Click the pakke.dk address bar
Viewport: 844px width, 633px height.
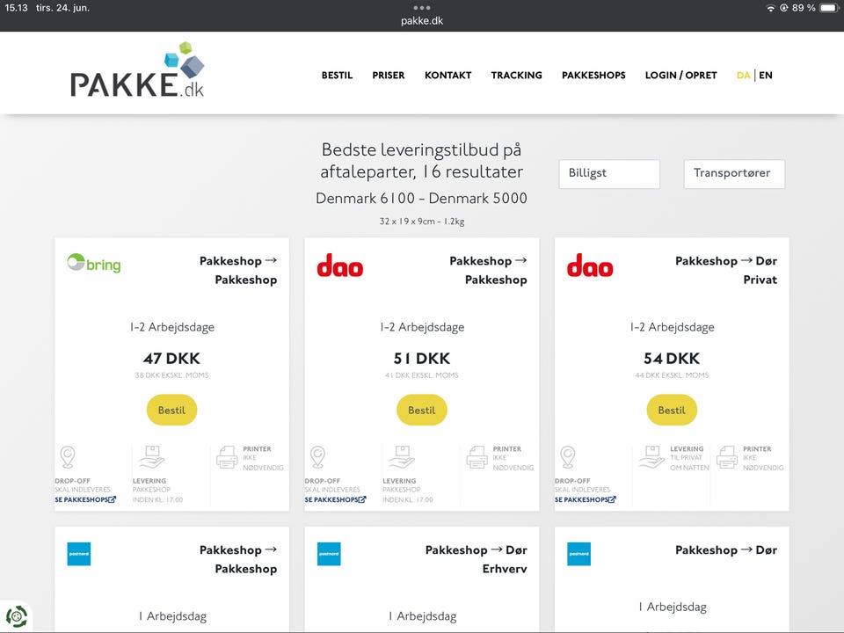pos(422,21)
